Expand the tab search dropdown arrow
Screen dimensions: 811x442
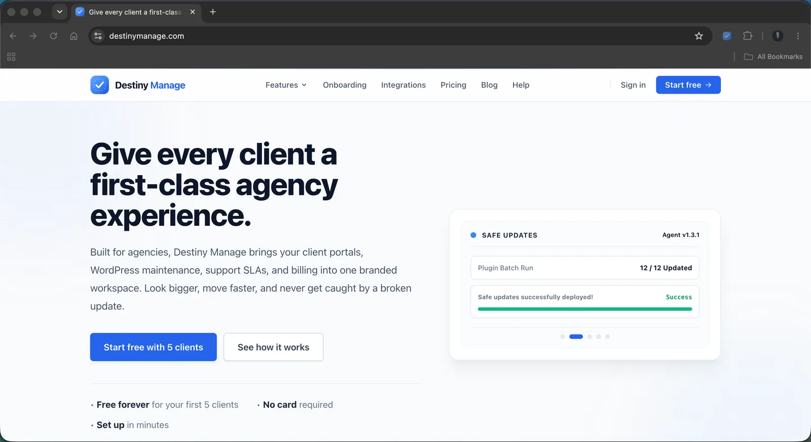point(59,12)
